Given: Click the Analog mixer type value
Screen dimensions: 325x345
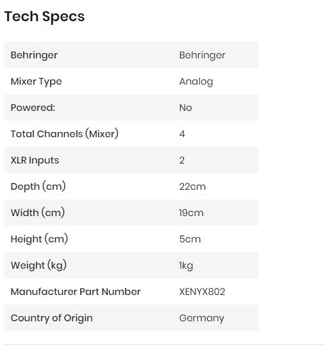Looking at the screenshot, I should [x=196, y=81].
